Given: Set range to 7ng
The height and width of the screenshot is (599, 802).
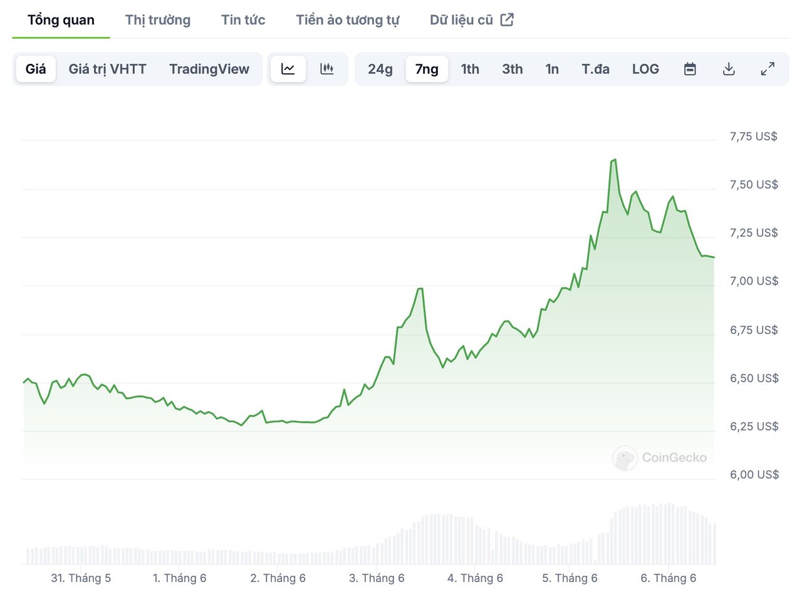Looking at the screenshot, I should pyautogui.click(x=427, y=69).
